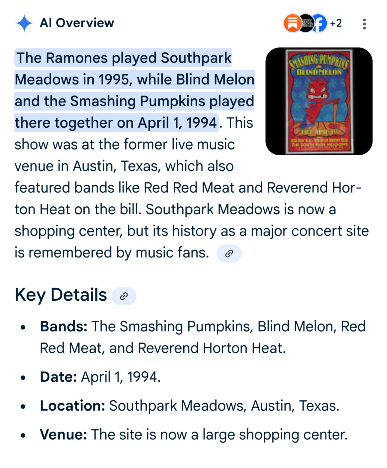This screenshot has width=387, height=468.
Task: Click the 'Southpark Meadows, Austin, Texas.' bullet text
Action: [224, 406]
